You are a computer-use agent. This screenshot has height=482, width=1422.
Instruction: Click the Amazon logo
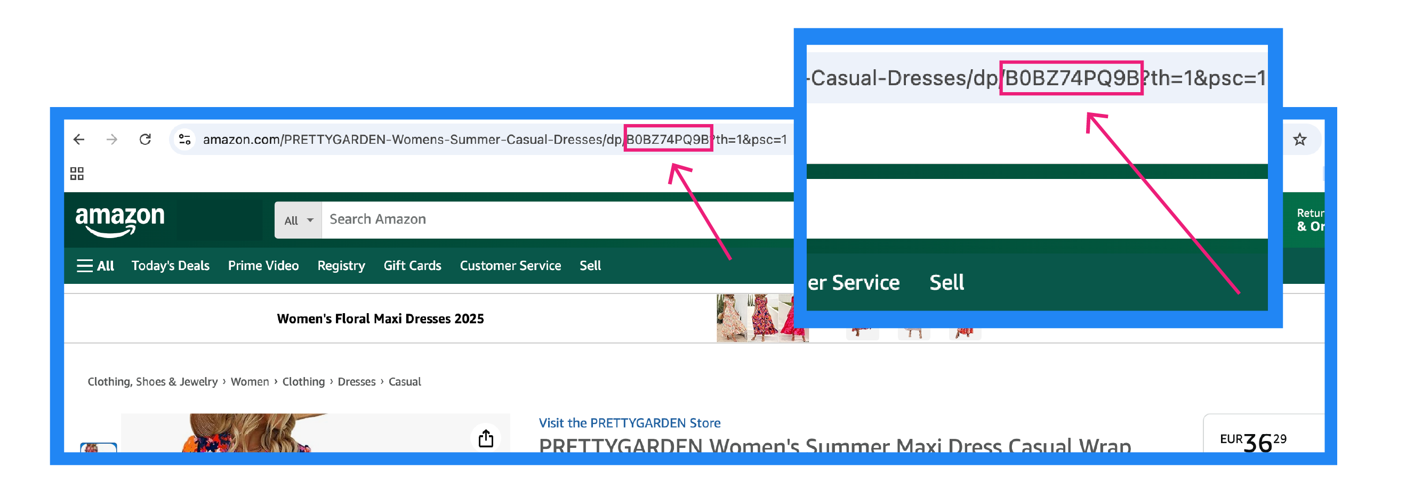click(x=120, y=220)
